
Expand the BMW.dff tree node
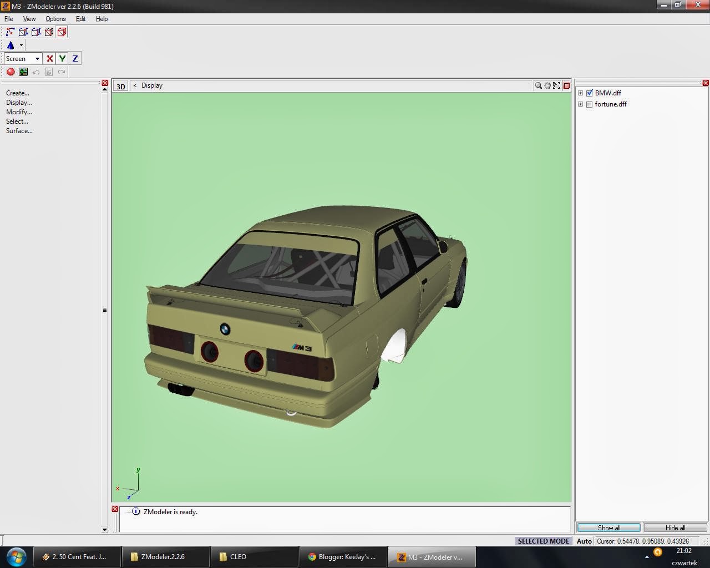click(x=581, y=93)
